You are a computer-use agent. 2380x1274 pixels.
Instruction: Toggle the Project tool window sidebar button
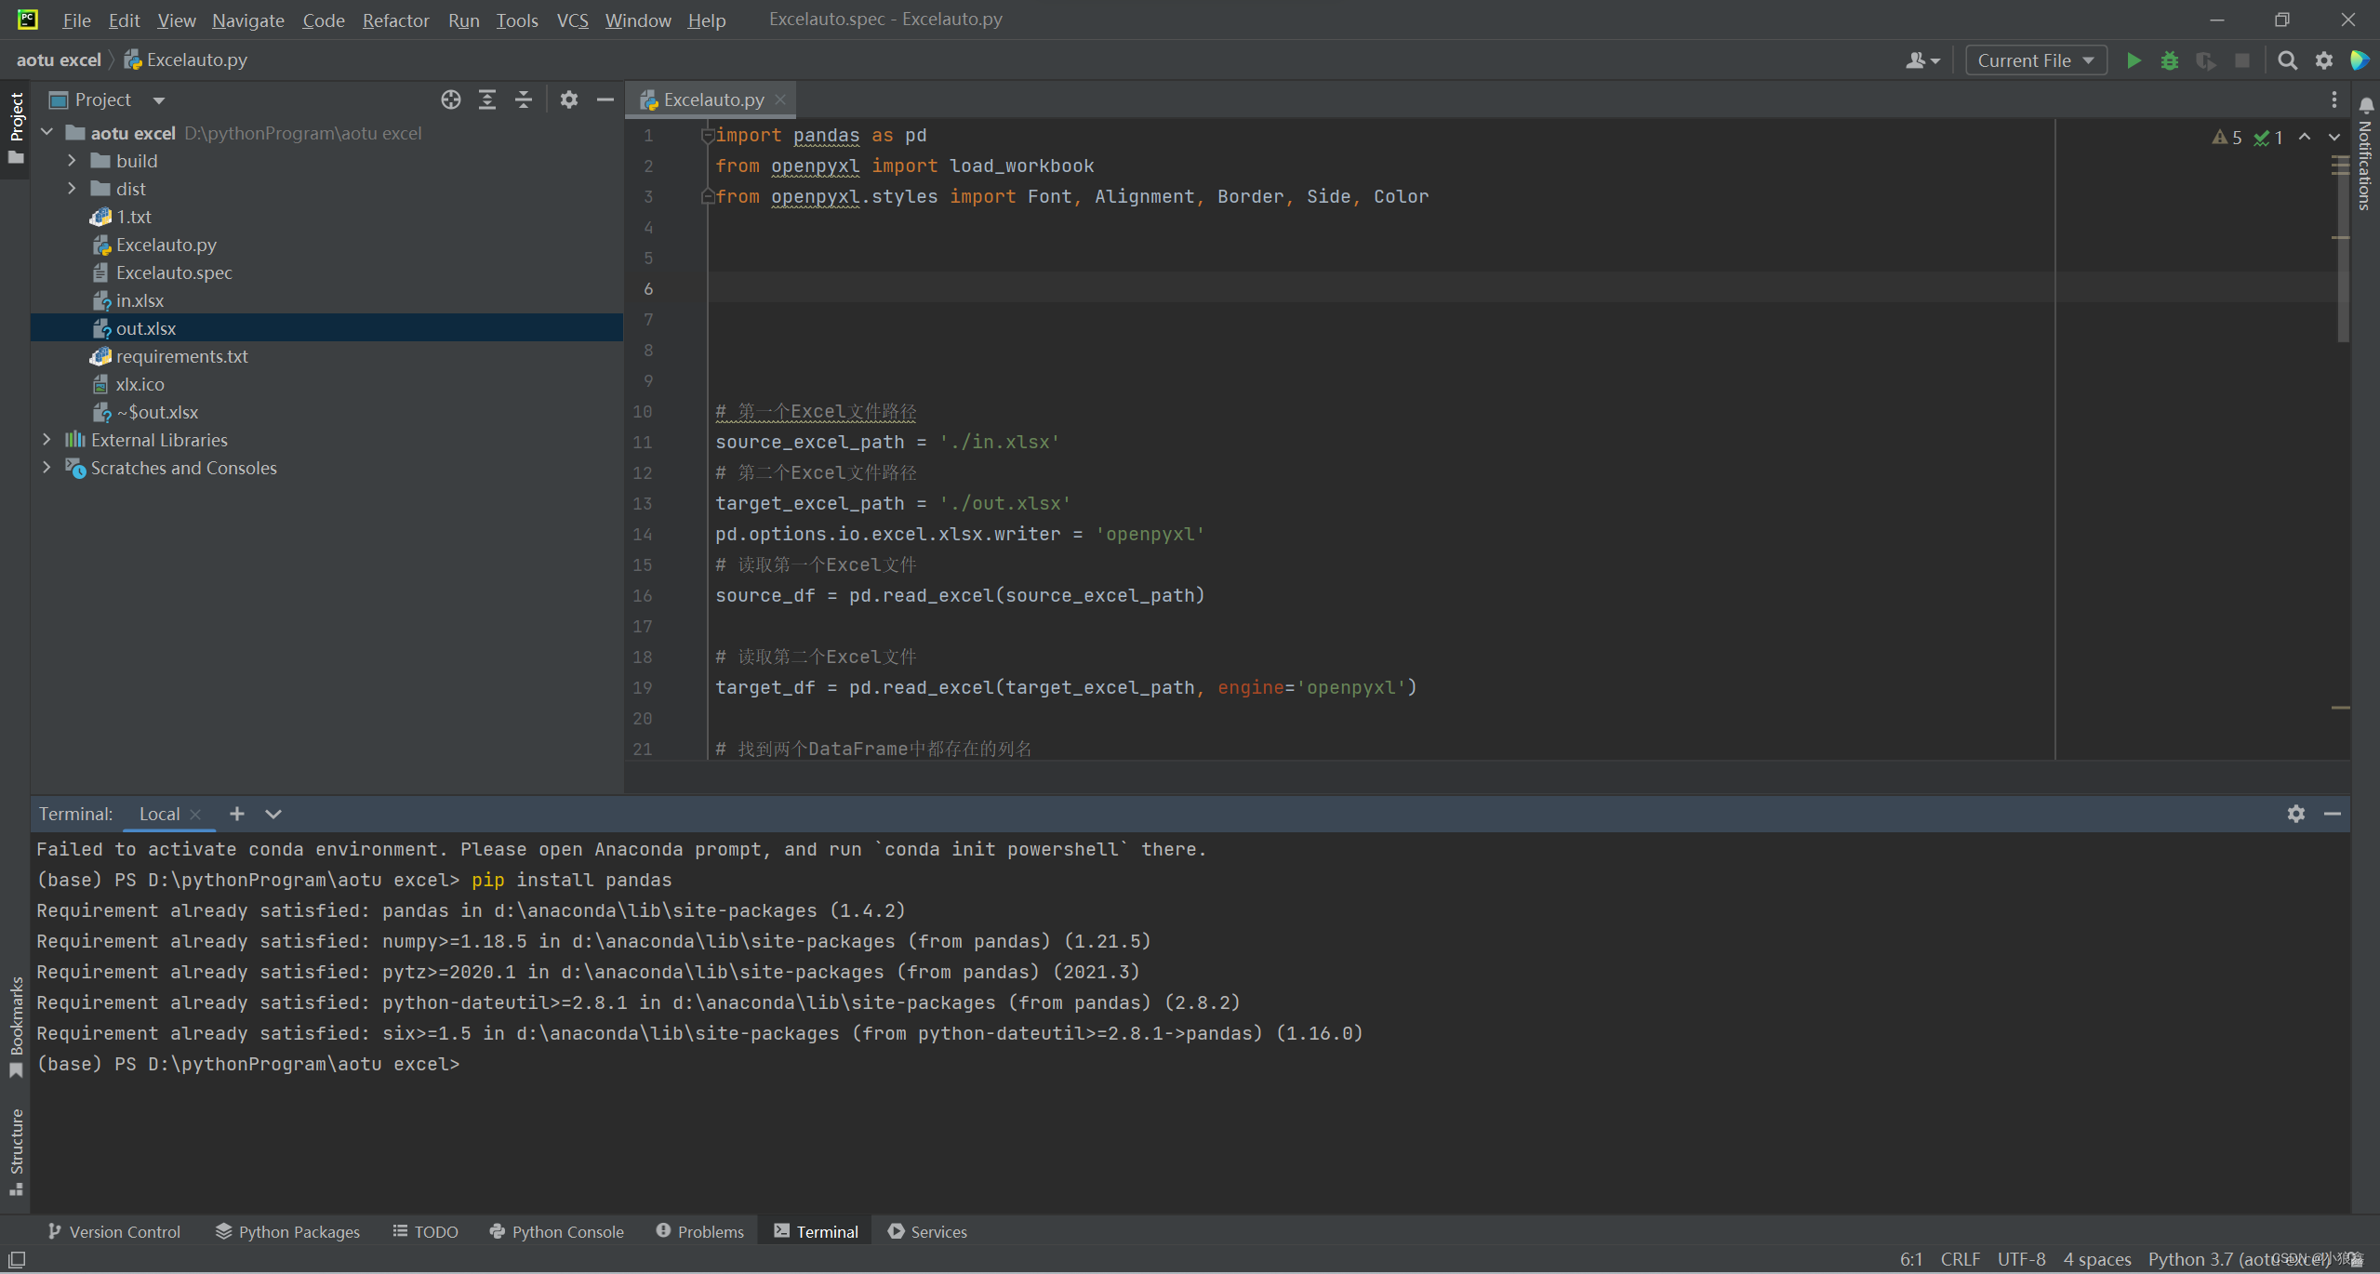[x=16, y=126]
